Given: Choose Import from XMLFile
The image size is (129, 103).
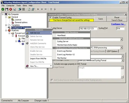Looking at the screenshot, I should (x=39, y=59).
